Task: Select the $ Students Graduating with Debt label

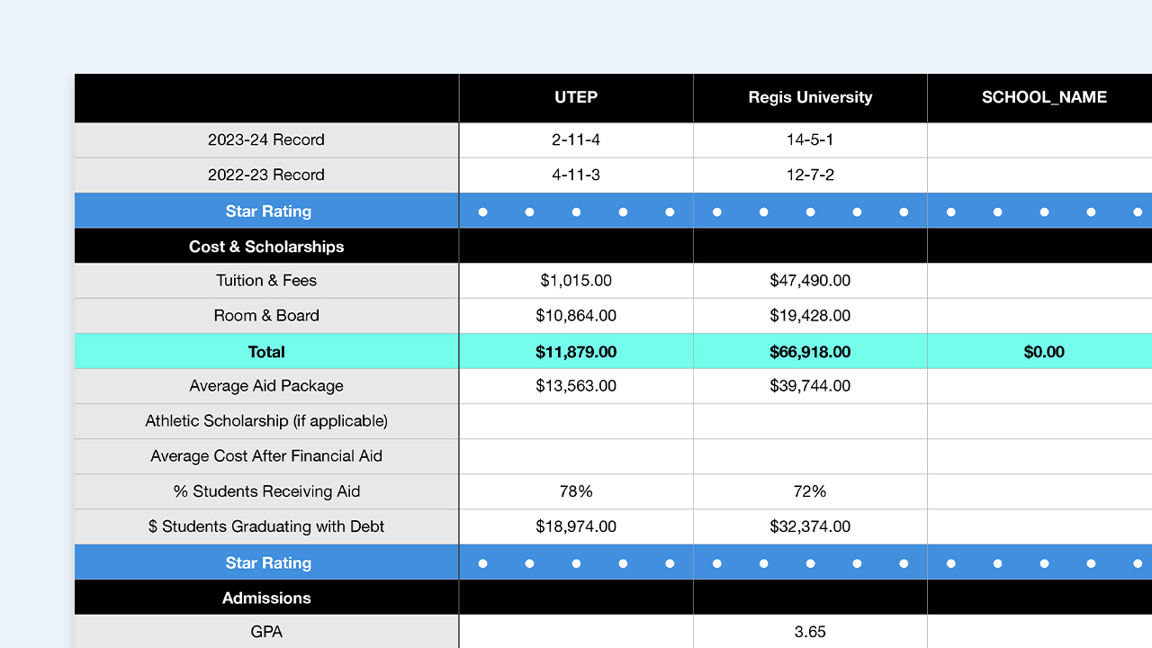Action: (x=266, y=526)
